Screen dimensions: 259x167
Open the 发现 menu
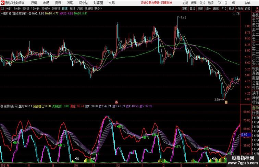[70, 3]
